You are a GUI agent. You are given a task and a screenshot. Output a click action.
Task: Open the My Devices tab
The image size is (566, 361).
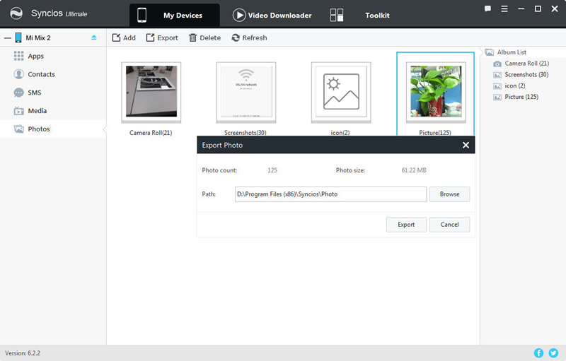pos(174,15)
